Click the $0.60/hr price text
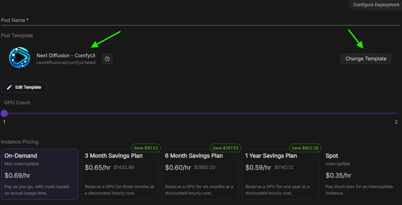 pyautogui.click(x=178, y=167)
